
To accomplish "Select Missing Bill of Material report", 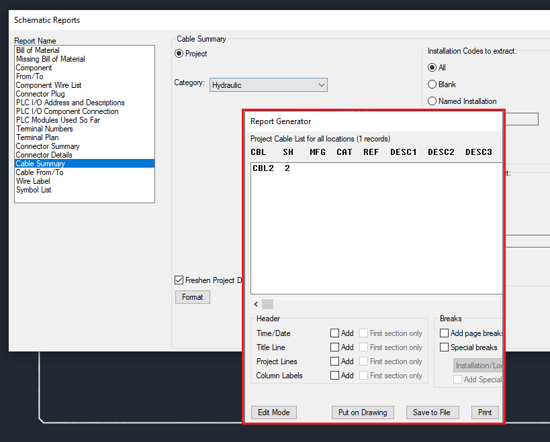I will [85, 59].
